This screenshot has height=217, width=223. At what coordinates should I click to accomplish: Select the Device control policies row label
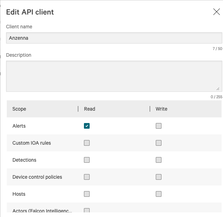click(37, 177)
